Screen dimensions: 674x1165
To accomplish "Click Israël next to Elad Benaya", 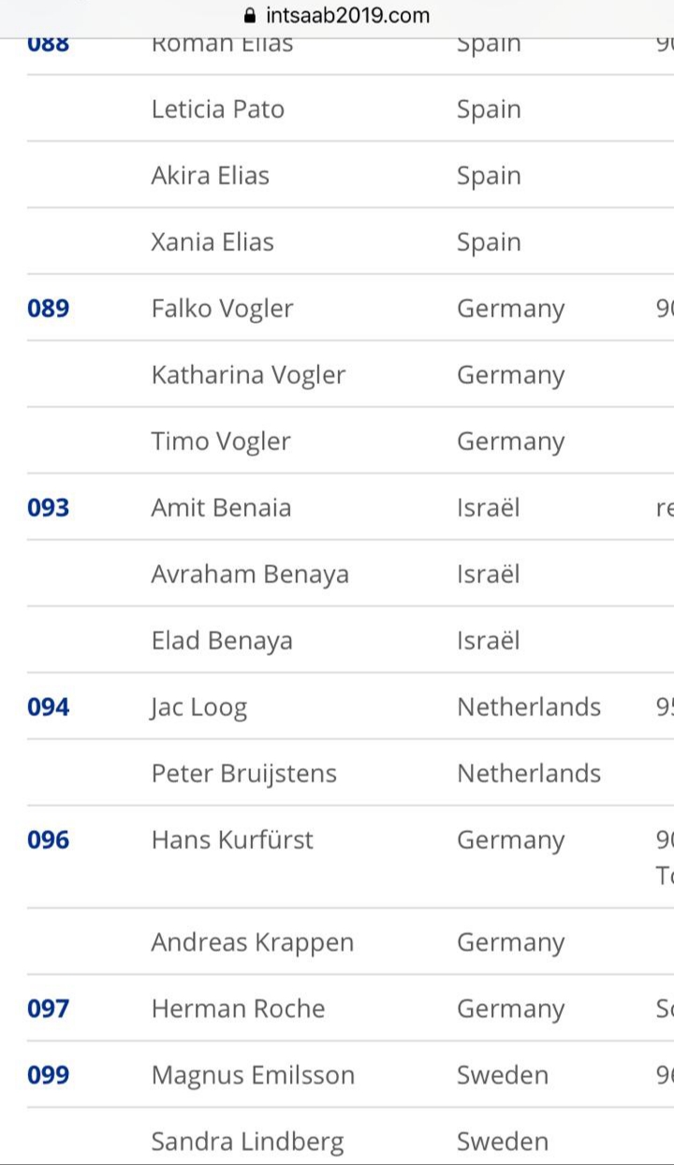I will pyautogui.click(x=488, y=640).
